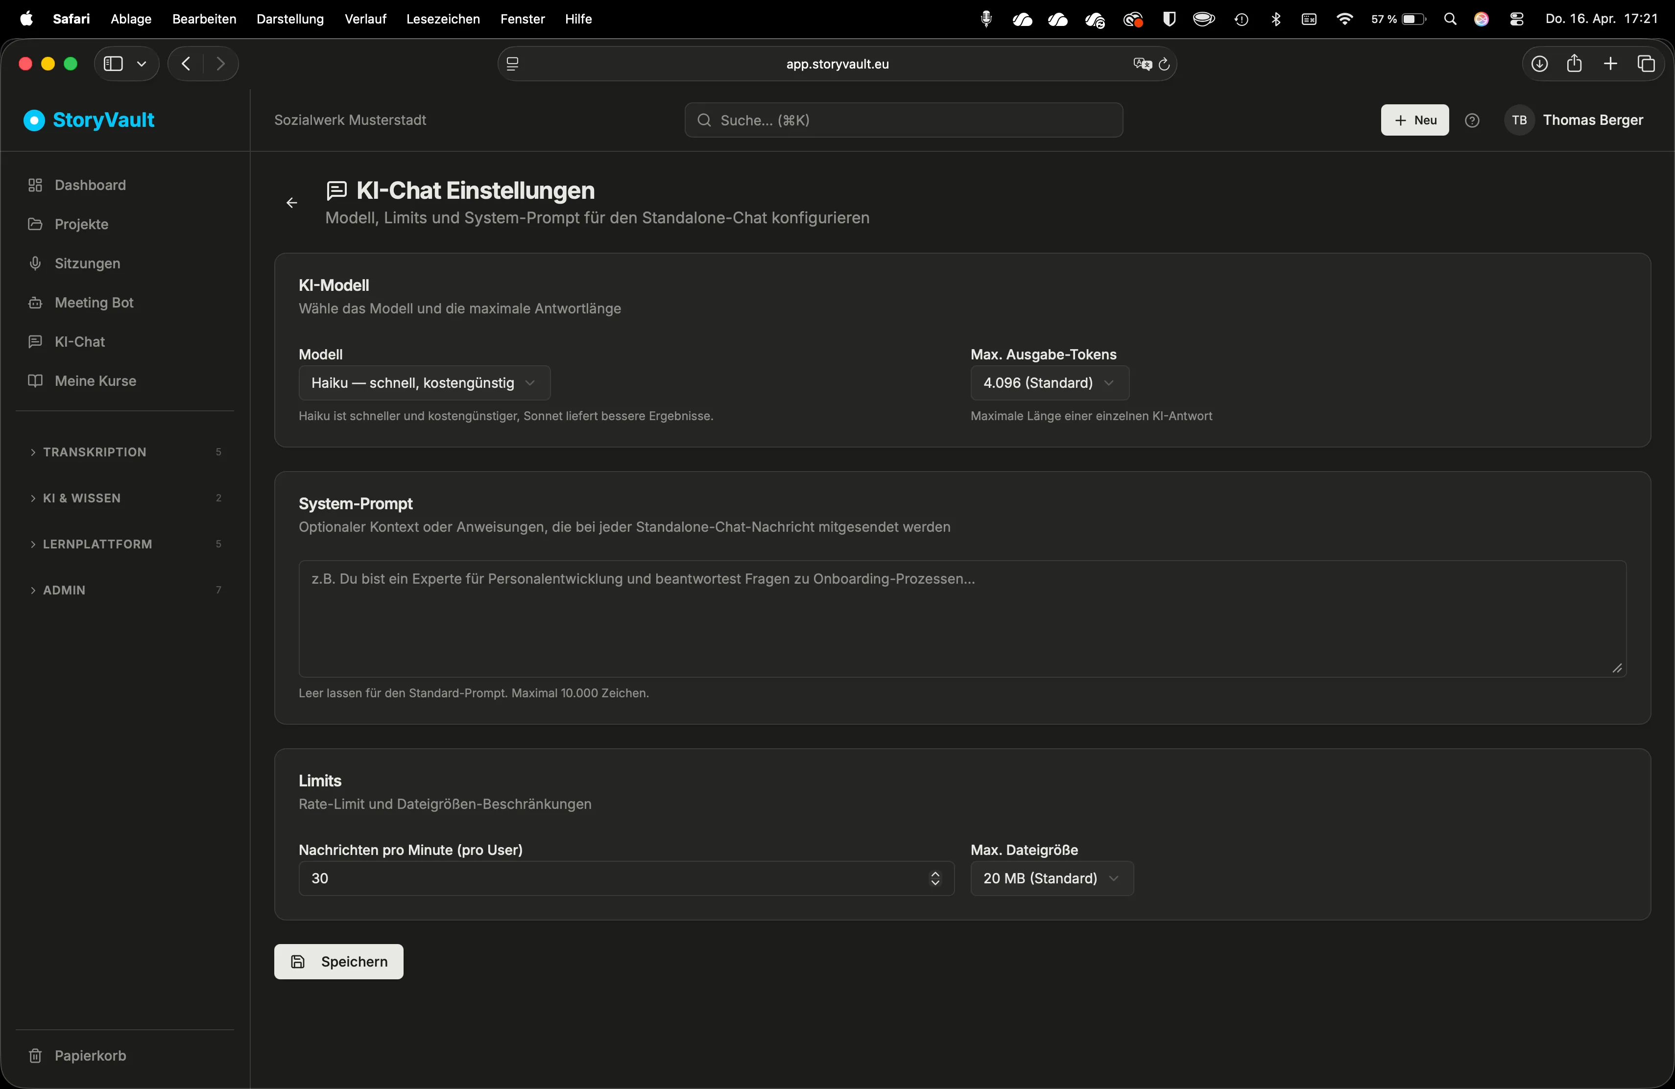Open Safari downloads icon
Image resolution: width=1675 pixels, height=1089 pixels.
[1539, 64]
